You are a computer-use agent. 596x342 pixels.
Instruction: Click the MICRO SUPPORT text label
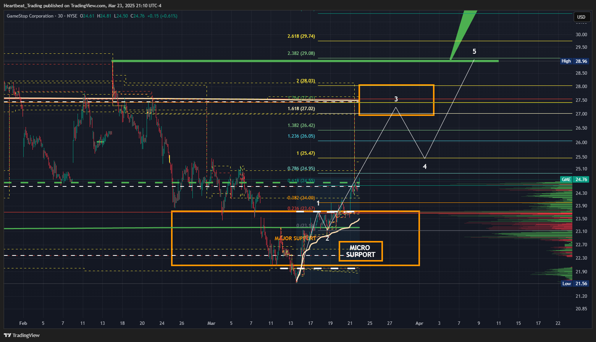click(360, 251)
